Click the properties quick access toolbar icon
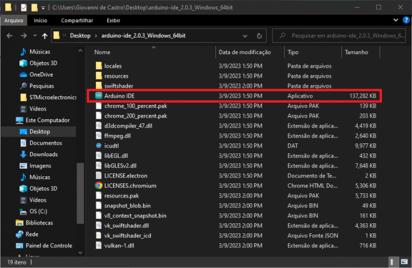The image size is (412, 268). coord(24,8)
